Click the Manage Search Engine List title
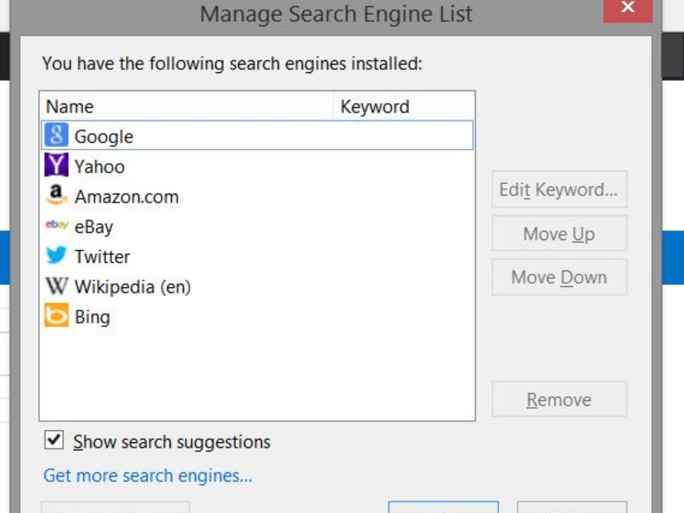Screen dimensions: 684x513 336,14
